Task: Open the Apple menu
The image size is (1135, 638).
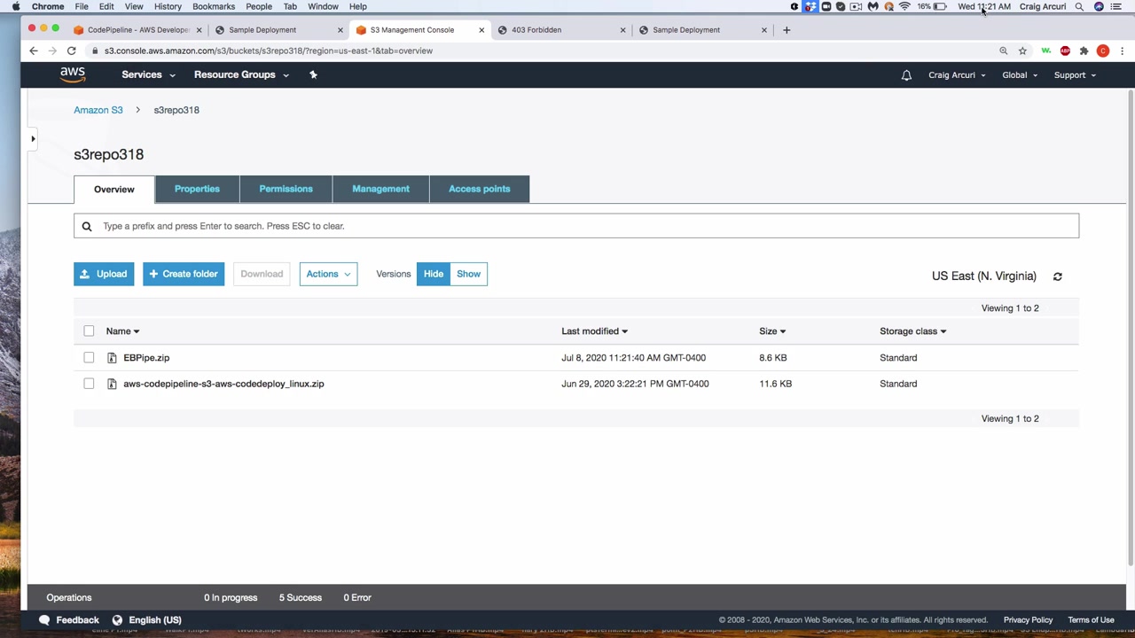Action: [16, 6]
